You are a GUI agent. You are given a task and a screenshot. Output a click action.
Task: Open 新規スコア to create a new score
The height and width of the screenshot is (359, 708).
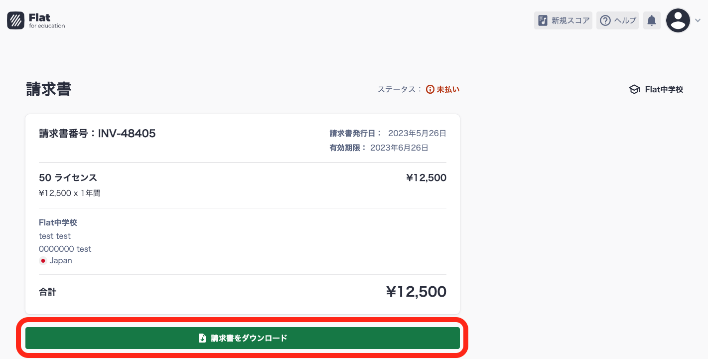[x=563, y=20]
